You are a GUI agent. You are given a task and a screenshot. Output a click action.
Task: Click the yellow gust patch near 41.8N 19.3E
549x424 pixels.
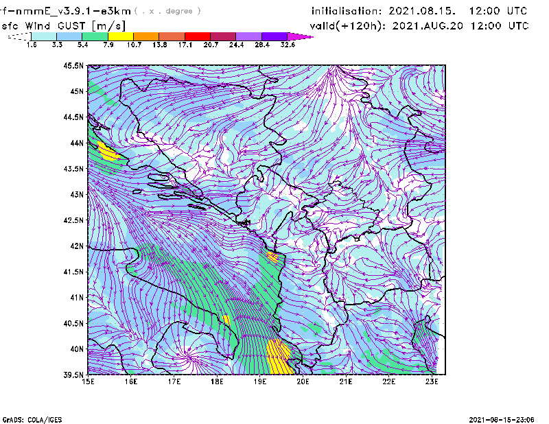point(272,257)
